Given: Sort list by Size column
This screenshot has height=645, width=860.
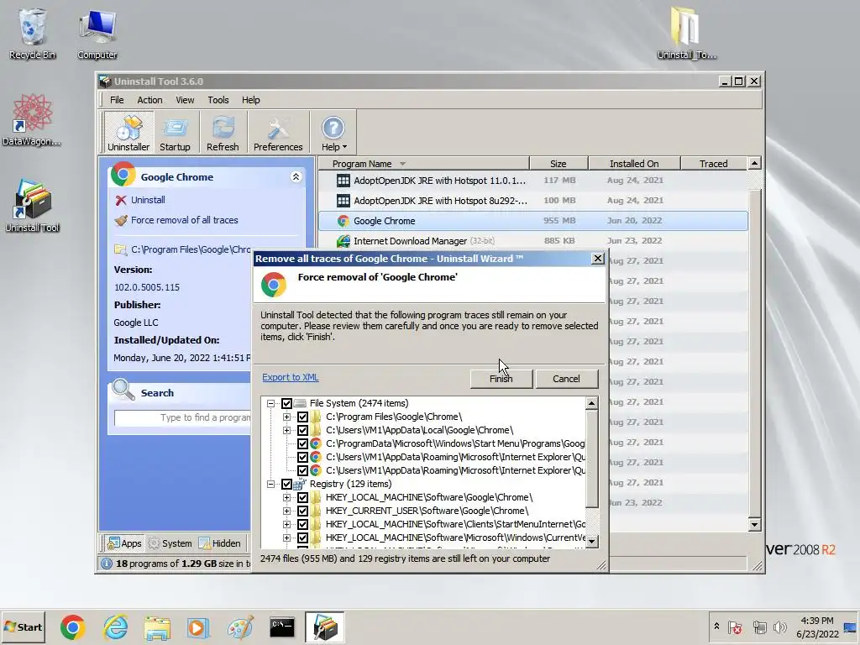Looking at the screenshot, I should pos(558,164).
